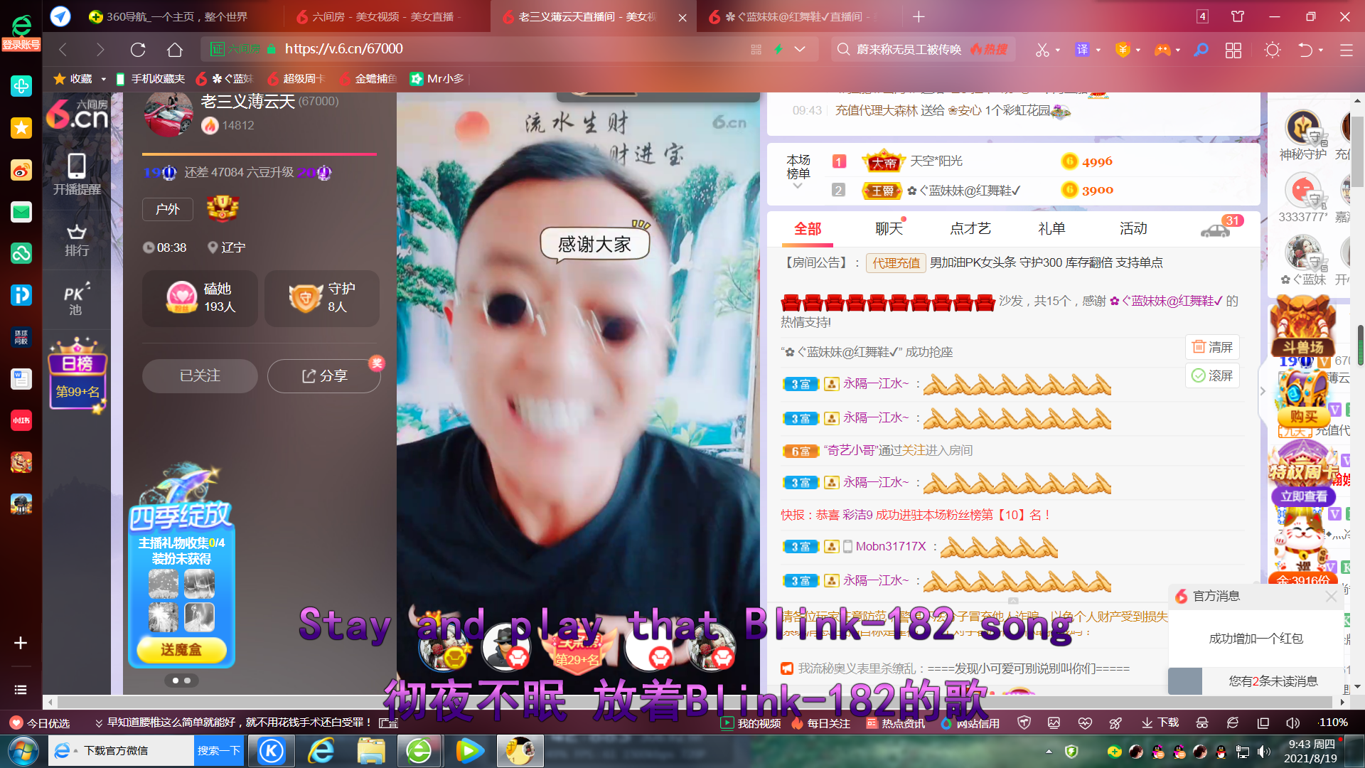Add a sidebar app with plus icon
Screen dimensions: 1365x768
(x=21, y=643)
